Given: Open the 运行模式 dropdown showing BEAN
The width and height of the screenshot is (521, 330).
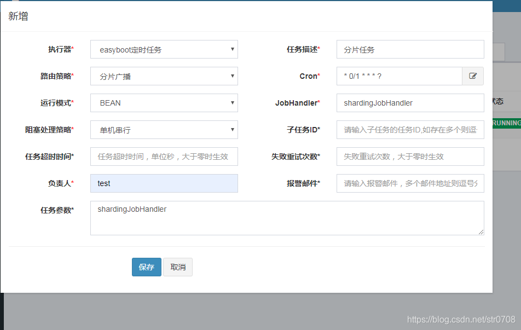Looking at the screenshot, I should 164,103.
